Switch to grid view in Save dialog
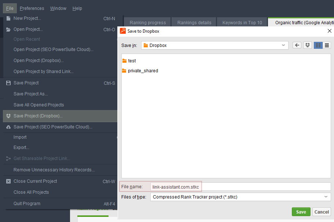 coord(318,45)
